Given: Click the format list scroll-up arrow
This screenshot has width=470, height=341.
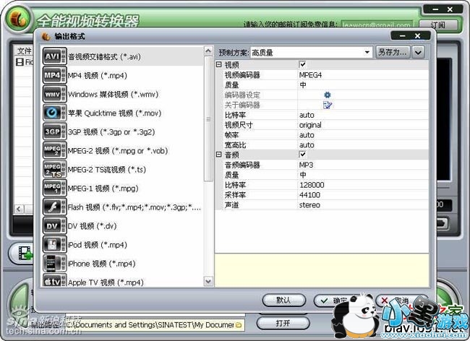Looking at the screenshot, I should [x=208, y=51].
